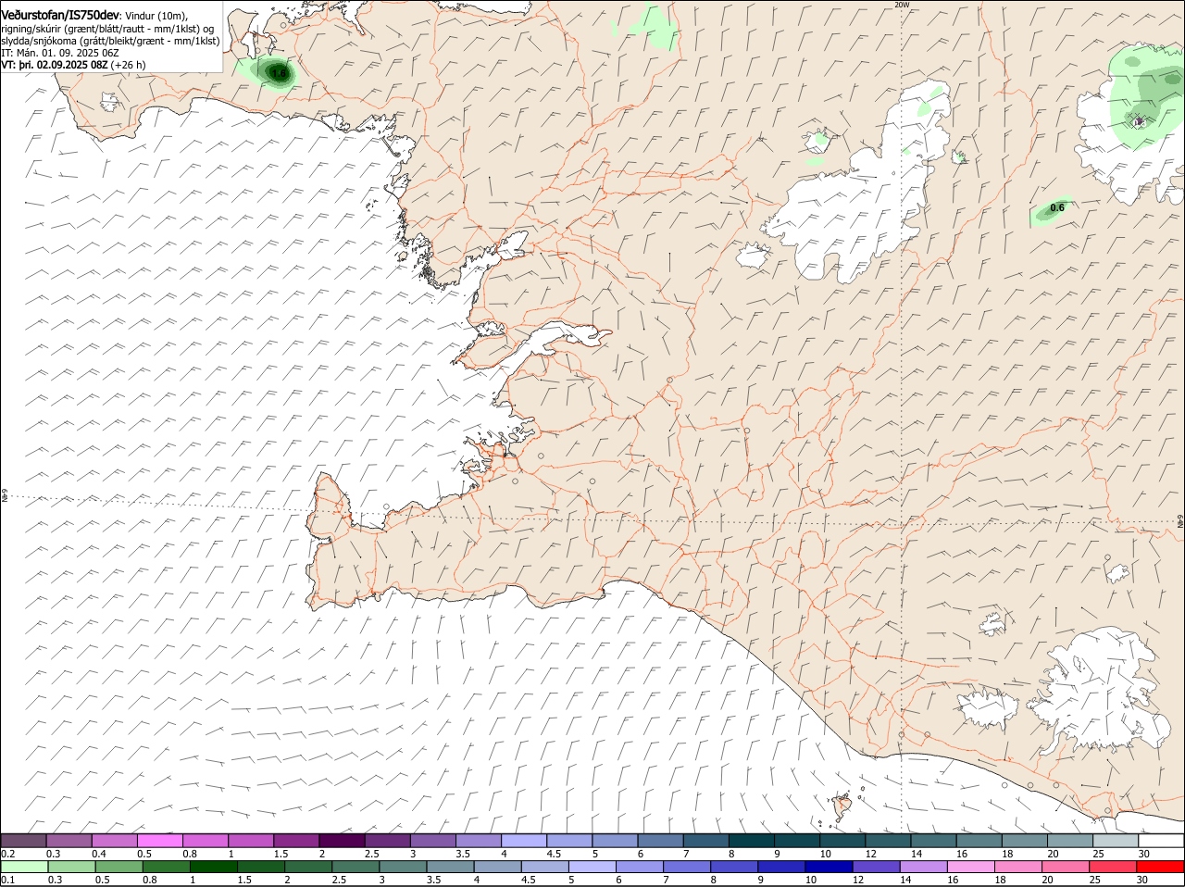This screenshot has width=1185, height=887.
Task: Click the white swatch labeled 30 in purple-to-teal legend
Action: (x=1160, y=840)
